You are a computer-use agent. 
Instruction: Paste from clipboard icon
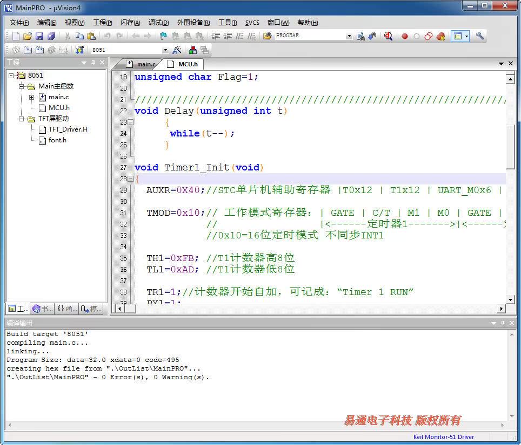[91, 36]
